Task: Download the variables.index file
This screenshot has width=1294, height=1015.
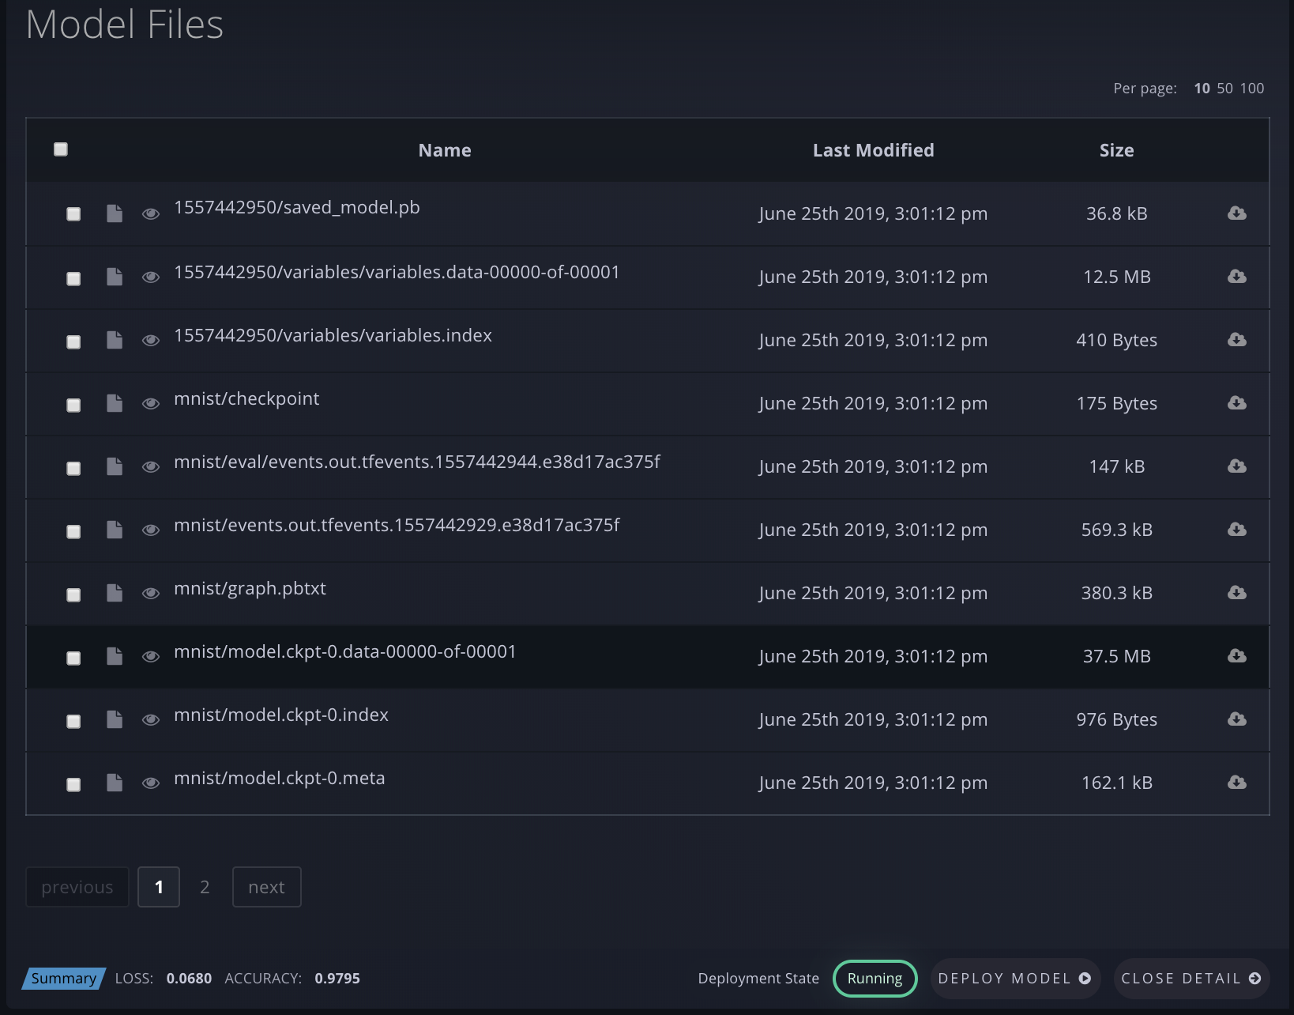Action: point(1237,340)
